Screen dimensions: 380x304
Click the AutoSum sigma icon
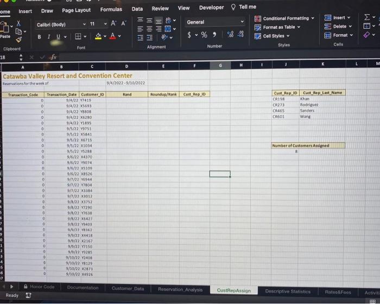click(367, 17)
